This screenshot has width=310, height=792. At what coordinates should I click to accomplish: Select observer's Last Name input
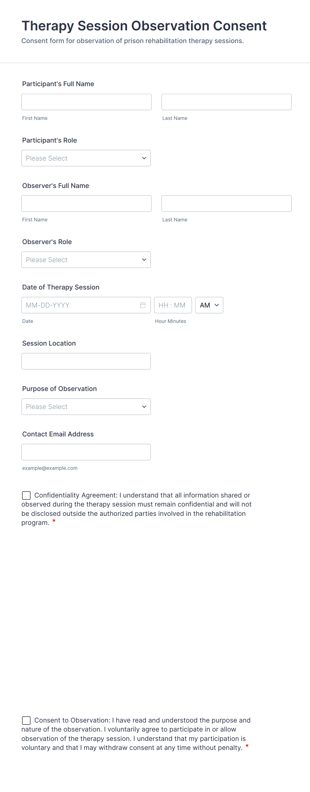[226, 204]
